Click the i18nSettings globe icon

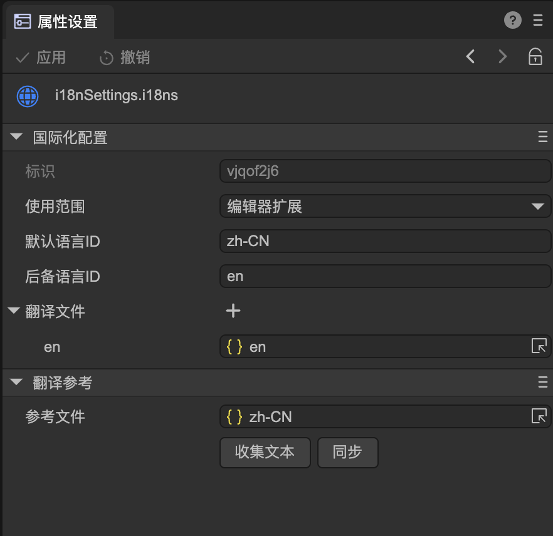[28, 96]
